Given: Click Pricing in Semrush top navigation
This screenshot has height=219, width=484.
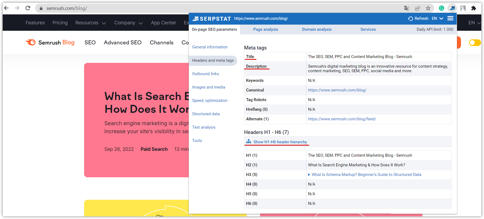Looking at the screenshot, I should (x=60, y=23).
